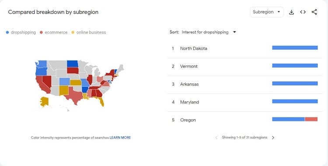The image size is (328, 166).
Task: Click the red ecommerce legend dot
Action: click(x=41, y=32)
